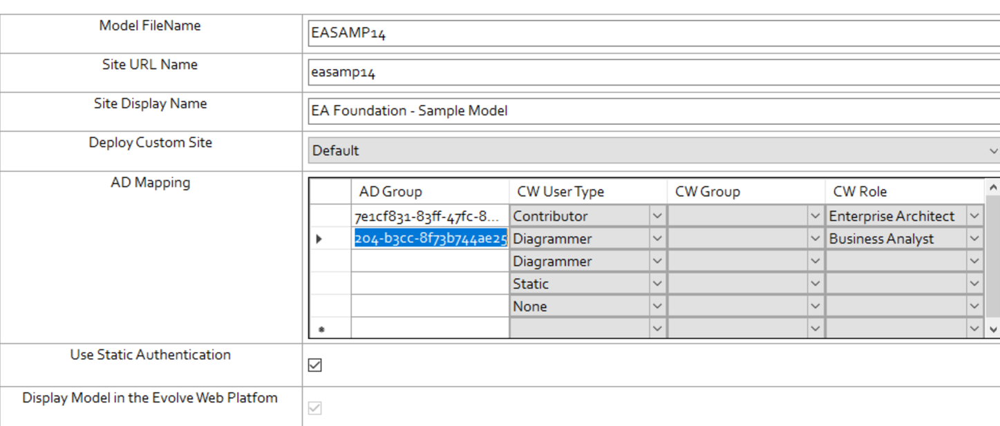Select the new row asterisk header

pos(321,330)
